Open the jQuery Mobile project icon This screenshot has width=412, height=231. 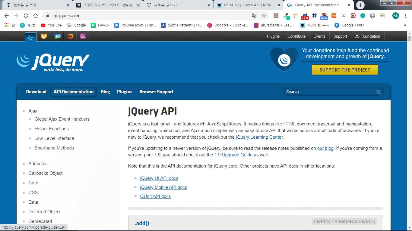57,36
